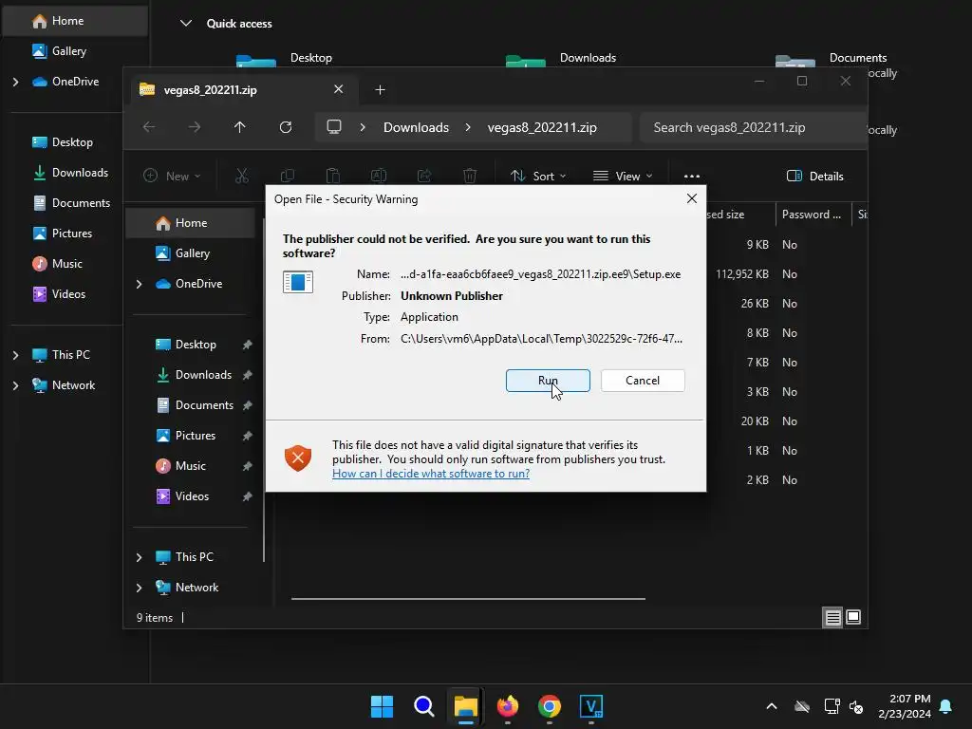
Task: Click the Rename icon in the toolbar
Action: [x=378, y=176]
